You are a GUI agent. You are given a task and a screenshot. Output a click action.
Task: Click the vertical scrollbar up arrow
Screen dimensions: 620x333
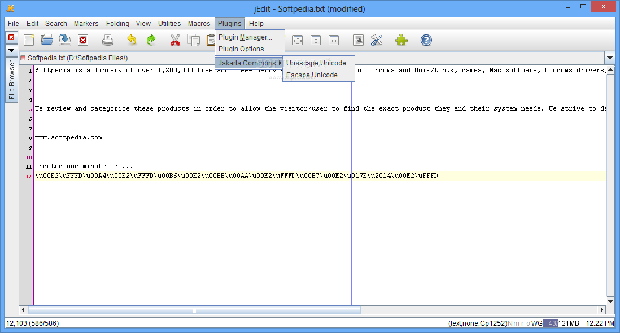coord(610,69)
